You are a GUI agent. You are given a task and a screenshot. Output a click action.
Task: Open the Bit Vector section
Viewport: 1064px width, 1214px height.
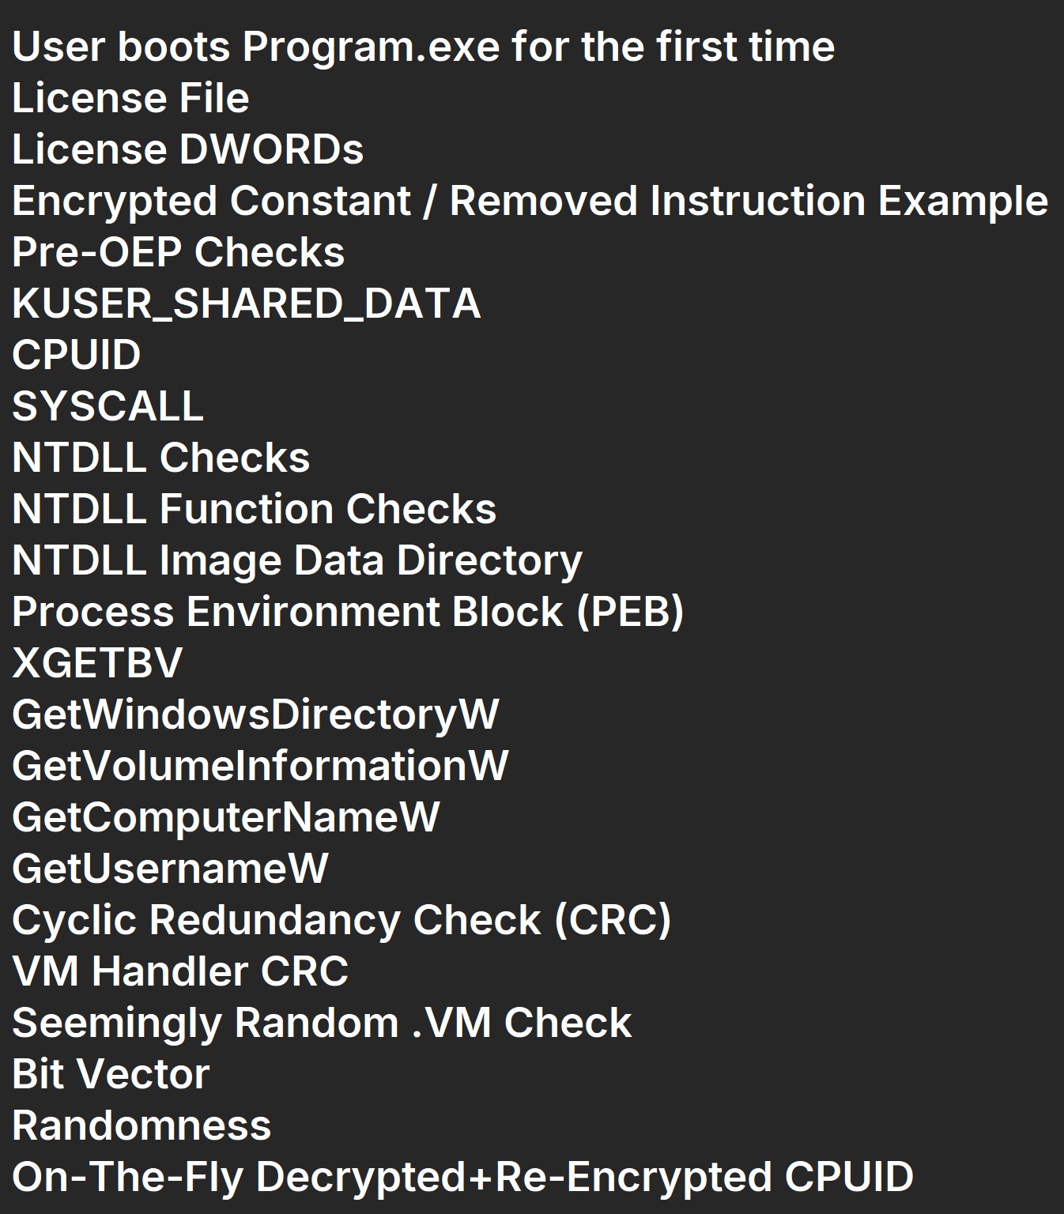[111, 1074]
